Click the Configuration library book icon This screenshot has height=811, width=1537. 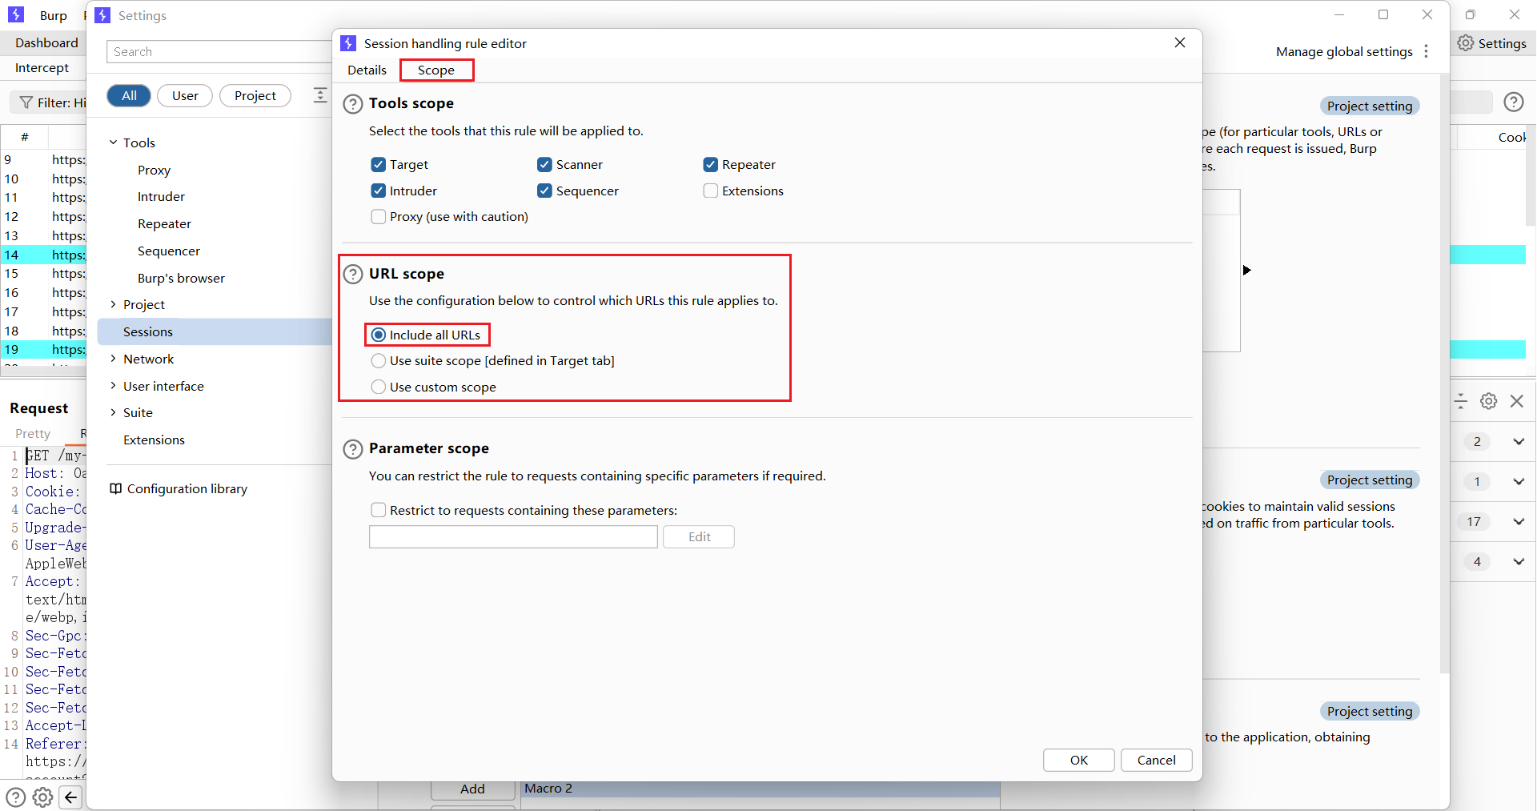click(x=115, y=488)
